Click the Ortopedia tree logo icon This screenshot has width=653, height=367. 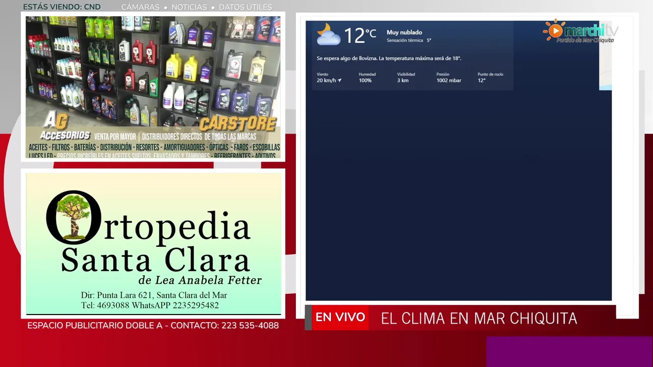pyautogui.click(x=73, y=218)
